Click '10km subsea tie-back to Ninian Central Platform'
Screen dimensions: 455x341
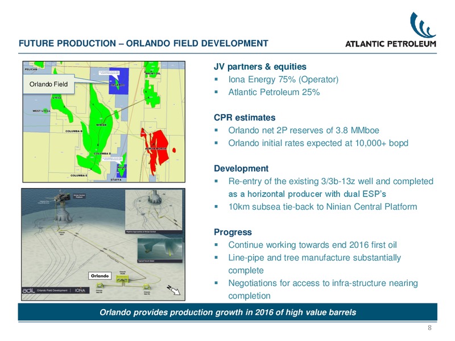tap(322, 207)
